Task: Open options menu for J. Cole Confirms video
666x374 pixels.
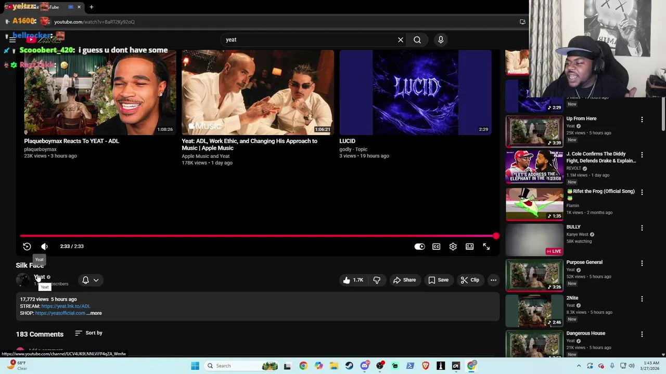Action: click(642, 155)
